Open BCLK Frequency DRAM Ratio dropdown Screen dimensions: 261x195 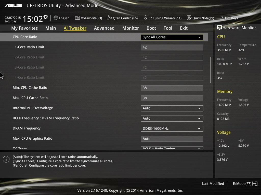tap(172, 118)
